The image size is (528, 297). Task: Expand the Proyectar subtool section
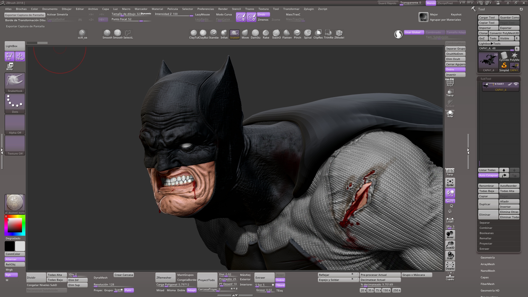[486, 244]
